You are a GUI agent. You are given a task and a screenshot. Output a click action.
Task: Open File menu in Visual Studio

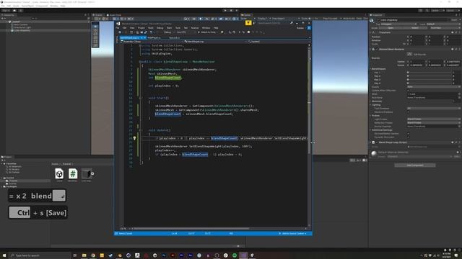pos(118,28)
